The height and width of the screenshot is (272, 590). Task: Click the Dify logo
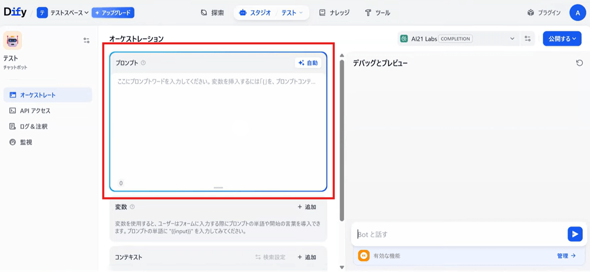click(15, 12)
